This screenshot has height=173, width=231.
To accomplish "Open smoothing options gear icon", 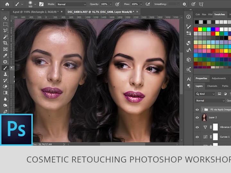I will [184, 4].
